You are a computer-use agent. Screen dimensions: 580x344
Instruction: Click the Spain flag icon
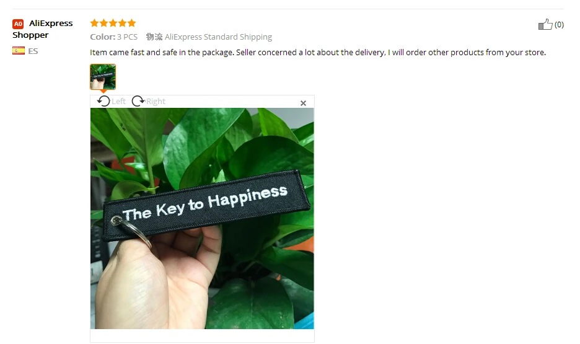coord(19,51)
